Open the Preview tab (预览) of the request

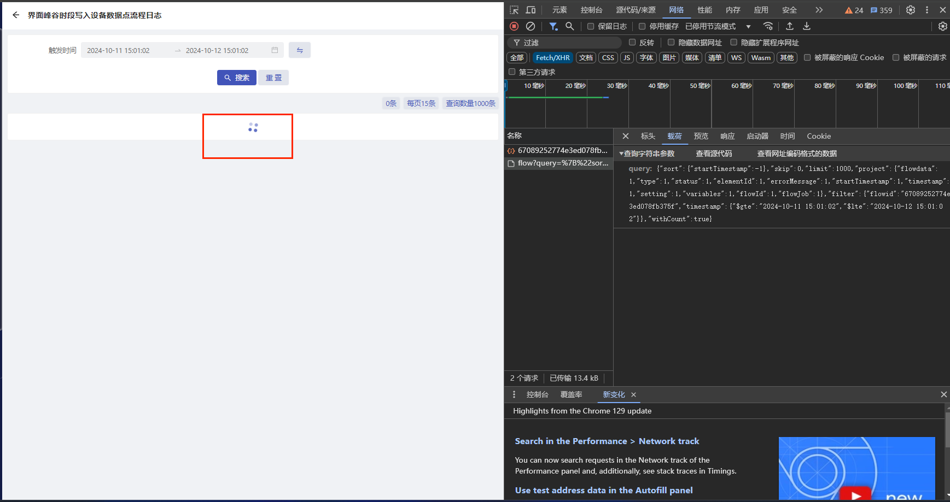coord(701,136)
